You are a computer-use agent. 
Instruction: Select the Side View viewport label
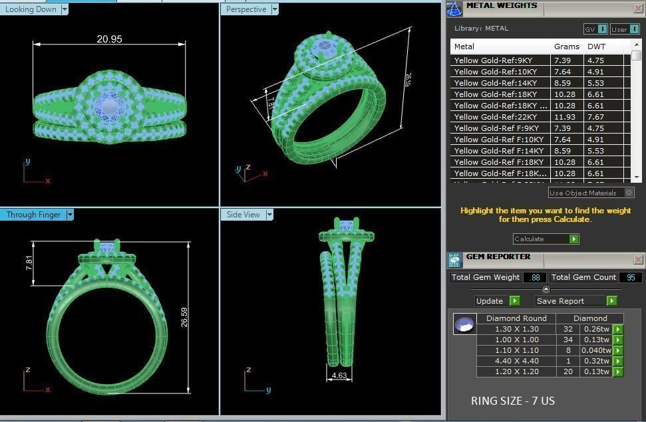[x=243, y=215]
